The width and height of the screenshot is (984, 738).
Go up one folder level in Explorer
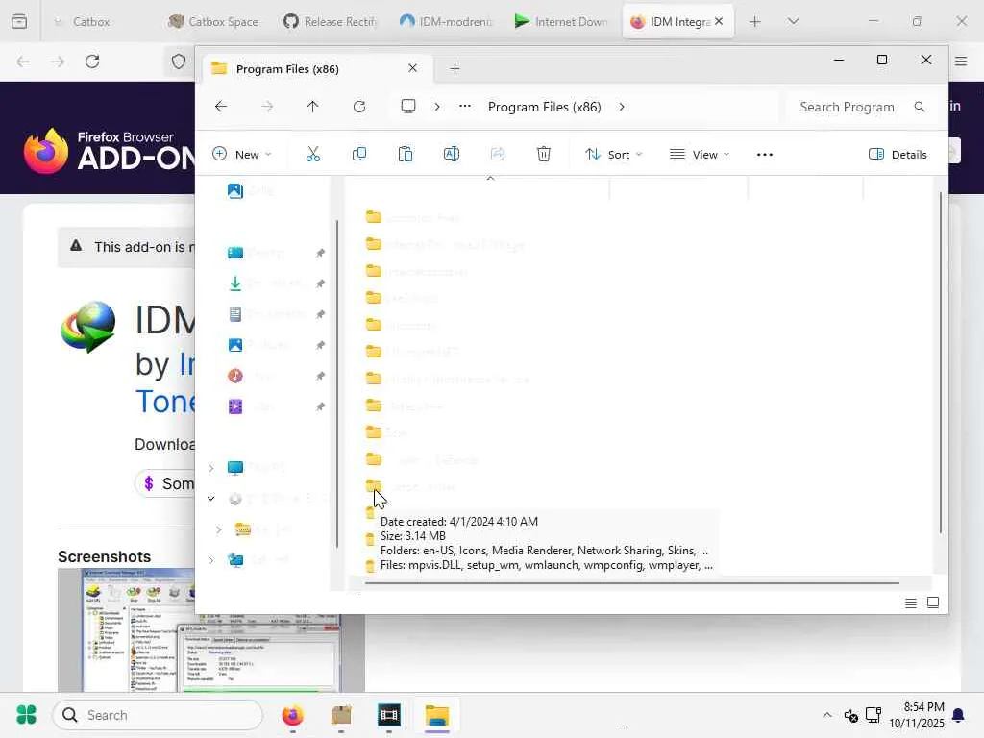[x=312, y=107]
